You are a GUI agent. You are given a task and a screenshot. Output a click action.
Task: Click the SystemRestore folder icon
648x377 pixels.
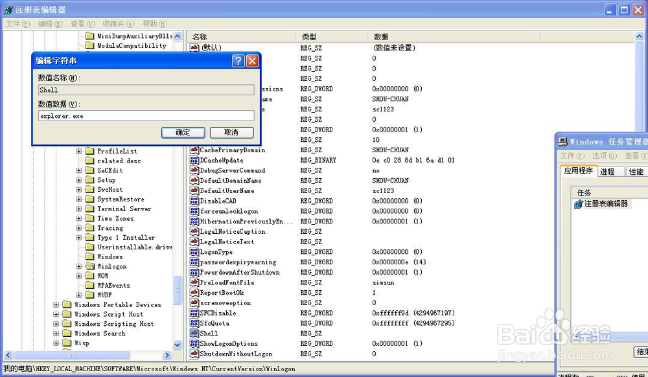89,199
